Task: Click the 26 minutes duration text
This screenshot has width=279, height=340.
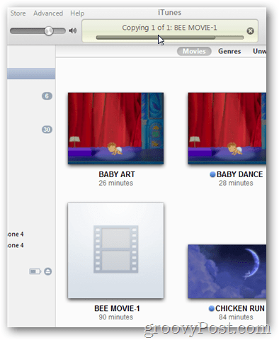Action: point(116,183)
